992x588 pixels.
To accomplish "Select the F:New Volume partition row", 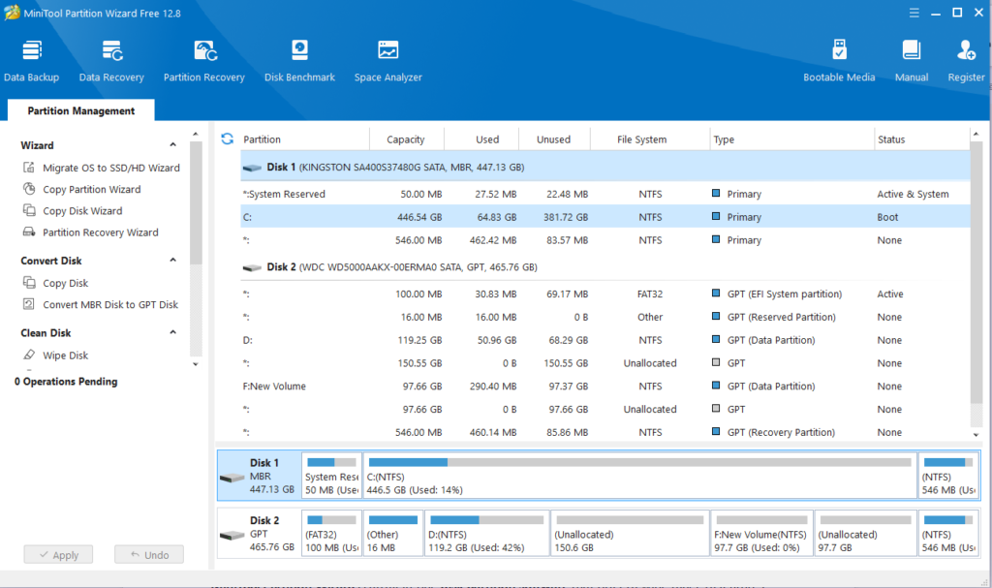I will (x=604, y=387).
